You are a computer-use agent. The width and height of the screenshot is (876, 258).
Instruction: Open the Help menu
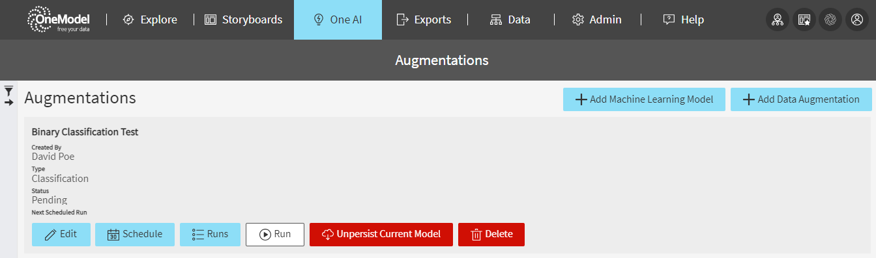[683, 19]
